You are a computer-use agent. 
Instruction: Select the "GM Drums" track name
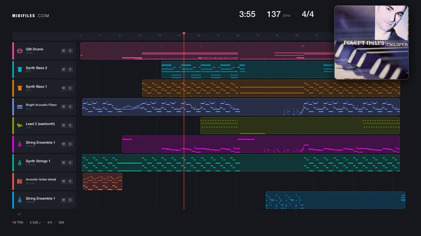coord(34,49)
